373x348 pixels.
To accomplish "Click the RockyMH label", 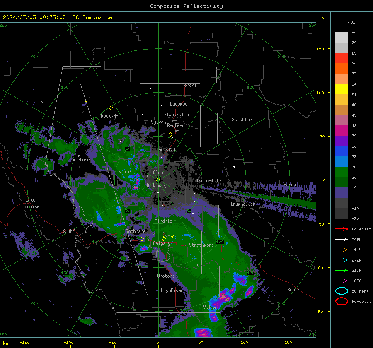I will 109,116.
